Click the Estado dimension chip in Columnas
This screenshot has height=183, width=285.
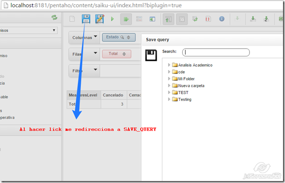click(x=119, y=37)
